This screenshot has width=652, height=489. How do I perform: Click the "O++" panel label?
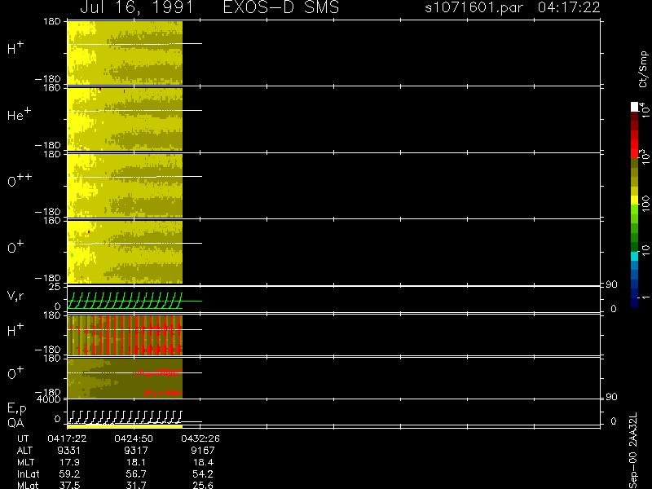click(20, 180)
